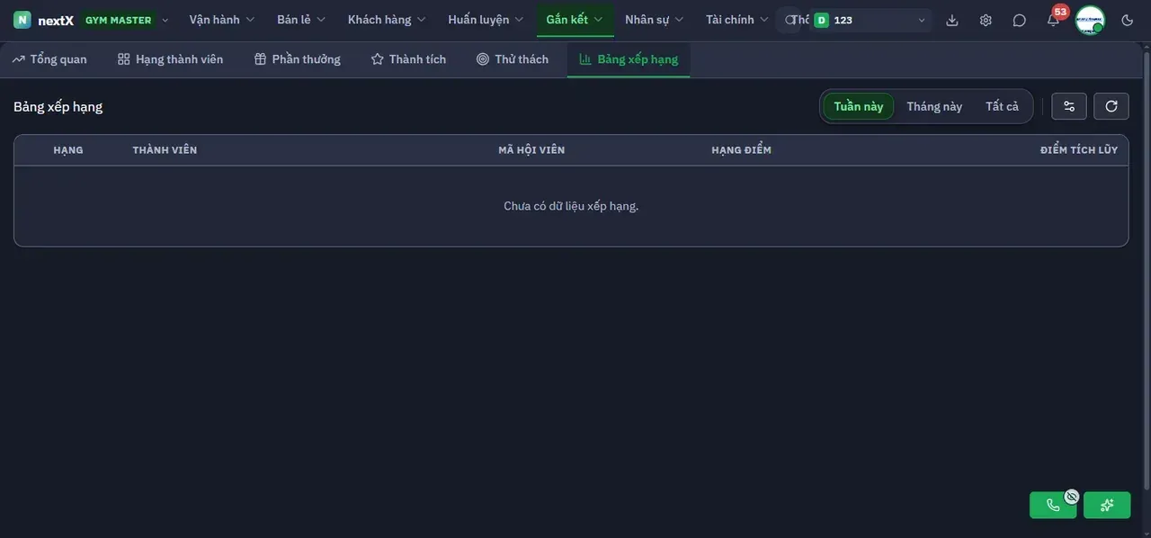Switch to the Tổng quan tab
Viewport: 1151px width, 538px height.
49,59
